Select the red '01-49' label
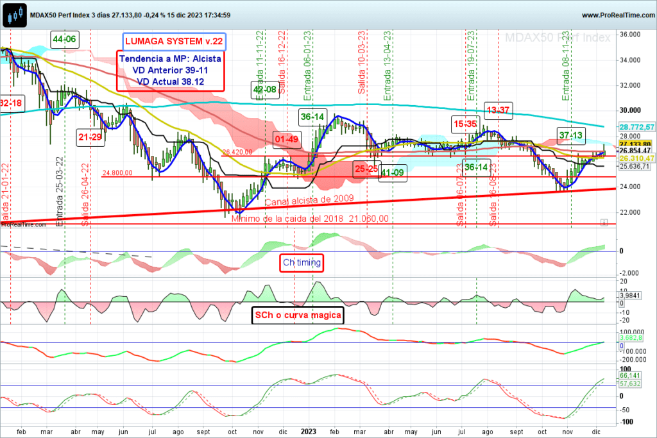 click(287, 139)
